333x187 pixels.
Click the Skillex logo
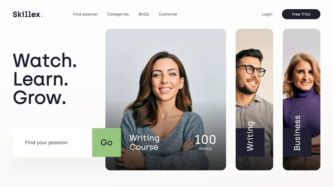click(x=28, y=14)
